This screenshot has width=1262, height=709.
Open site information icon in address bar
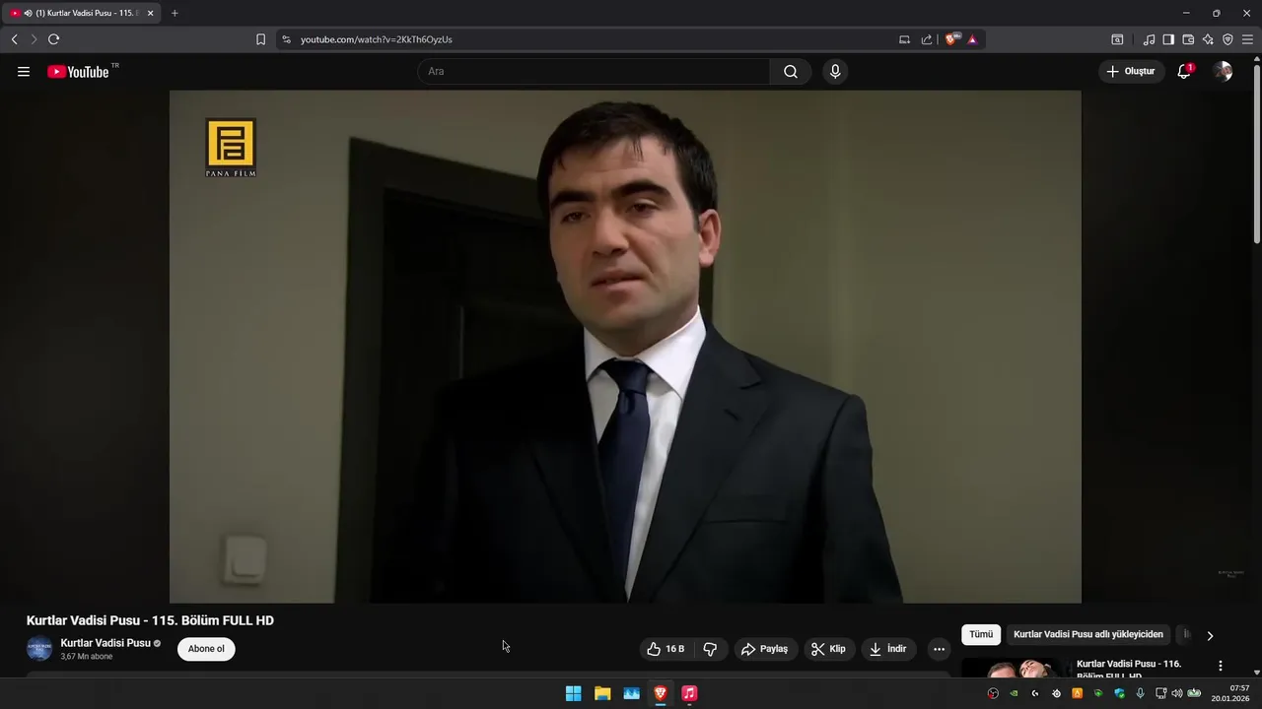286,39
